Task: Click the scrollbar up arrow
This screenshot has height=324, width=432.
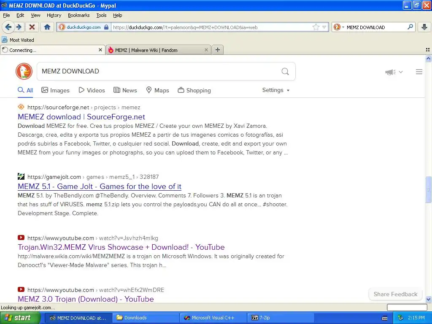Action: (428, 58)
